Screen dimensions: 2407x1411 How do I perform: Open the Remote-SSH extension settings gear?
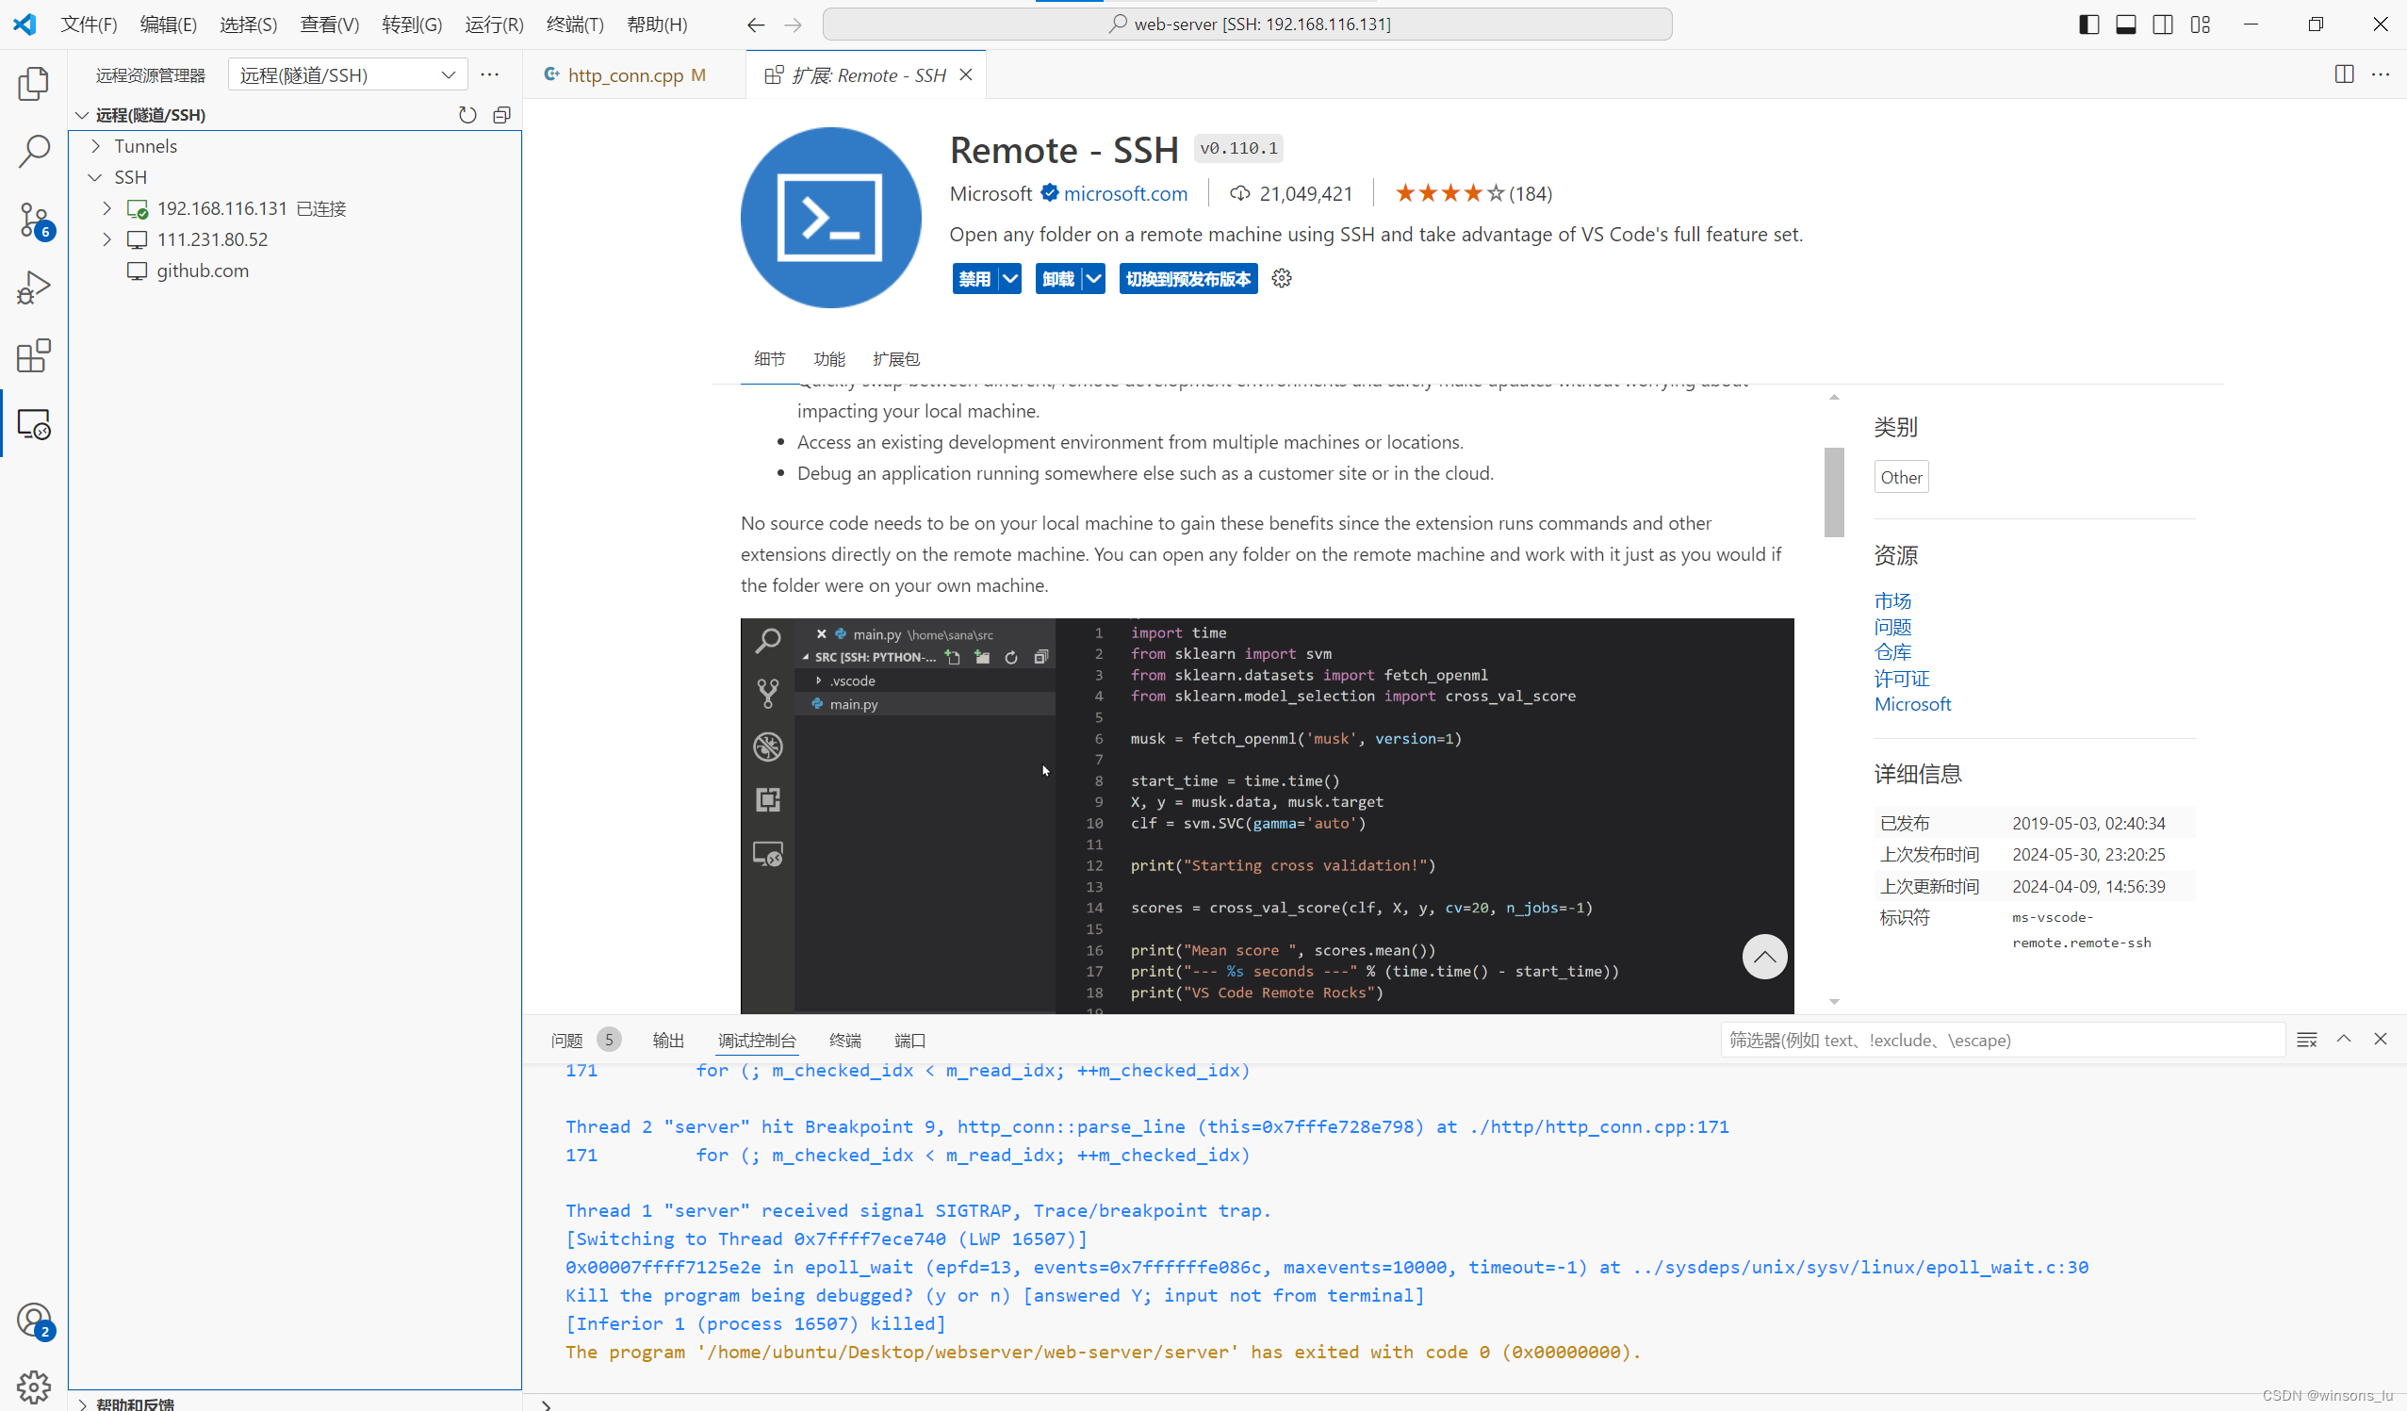point(1281,278)
